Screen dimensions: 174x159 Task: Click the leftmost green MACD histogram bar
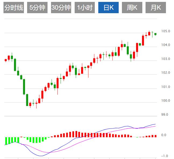(x=6, y=141)
